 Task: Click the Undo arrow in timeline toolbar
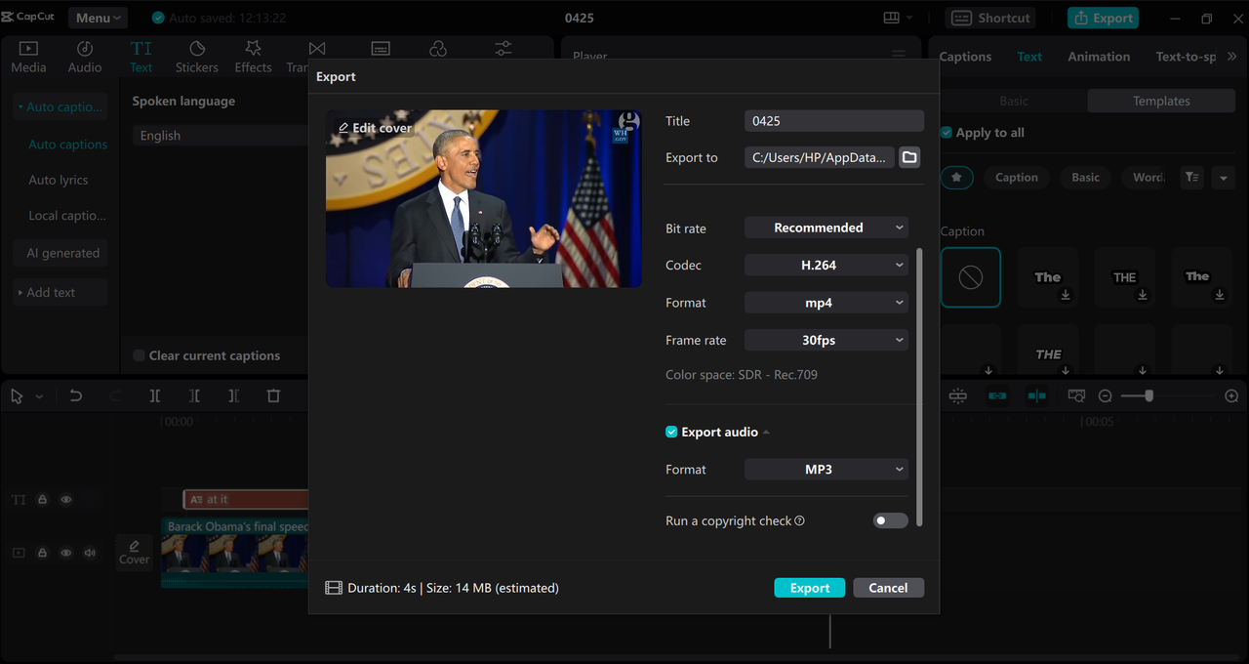(75, 395)
